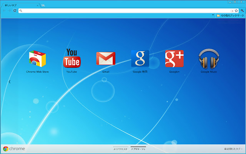Click the magnifier icon in address bar
The height and width of the screenshot is (154, 246).
(x=21, y=11)
